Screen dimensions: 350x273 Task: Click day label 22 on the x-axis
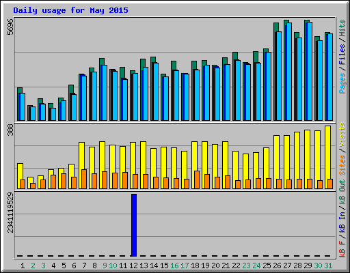pyautogui.click(x=236, y=265)
